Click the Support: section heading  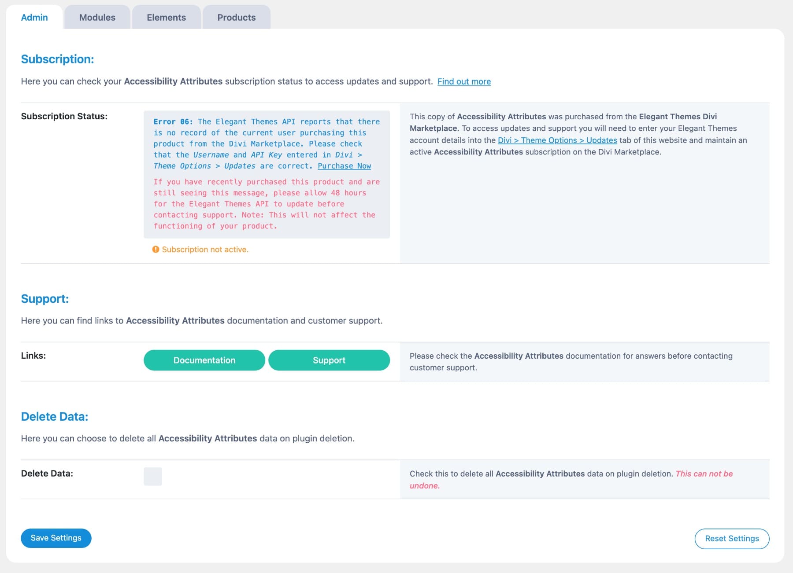coord(45,298)
